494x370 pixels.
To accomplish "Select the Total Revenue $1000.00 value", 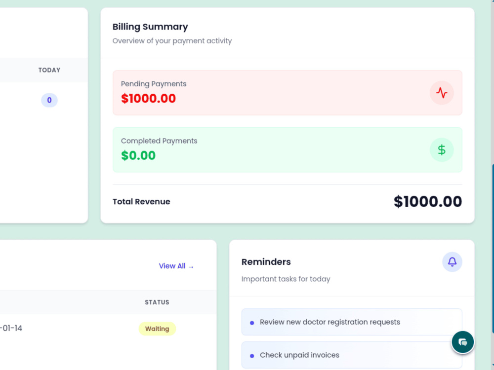I will pos(428,202).
